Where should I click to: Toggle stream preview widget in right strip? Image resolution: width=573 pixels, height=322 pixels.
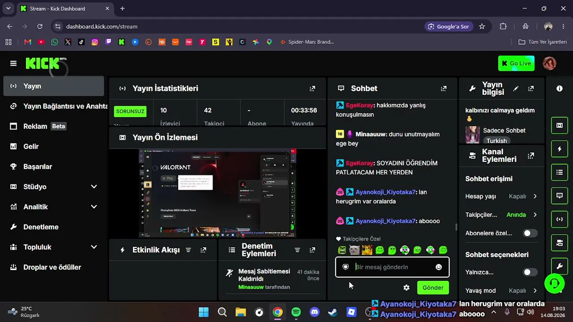tap(560, 125)
